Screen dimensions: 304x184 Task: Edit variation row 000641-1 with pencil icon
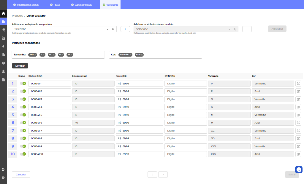(298, 84)
